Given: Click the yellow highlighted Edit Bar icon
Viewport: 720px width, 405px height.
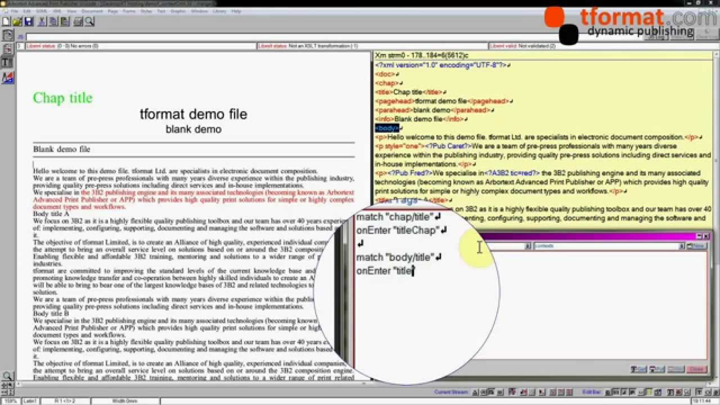Looking at the screenshot, I should pyautogui.click(x=650, y=391).
